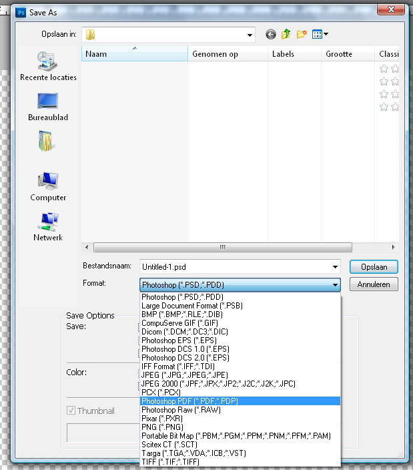Screen dimensions: 413x470
Task: Pick Pixar (*.PXR) format
Action: coord(240,419)
